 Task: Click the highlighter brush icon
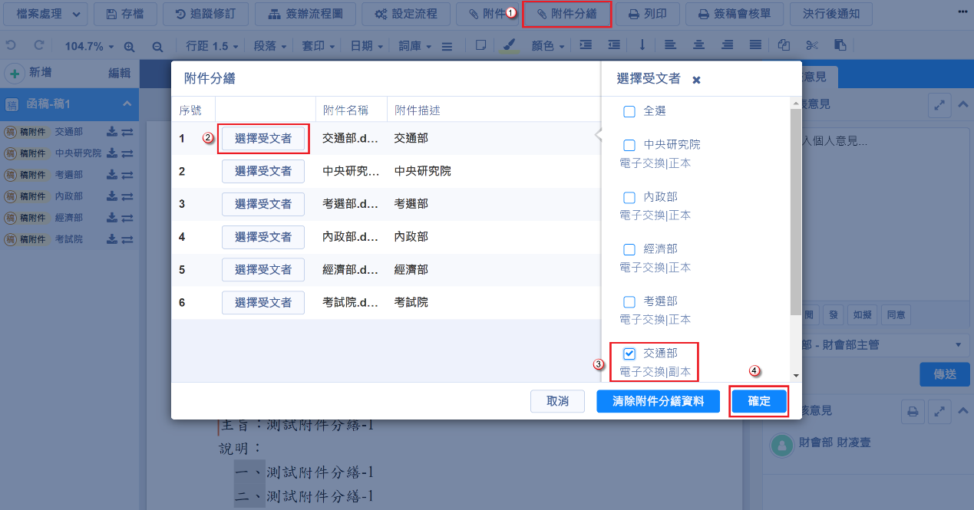[x=507, y=46]
